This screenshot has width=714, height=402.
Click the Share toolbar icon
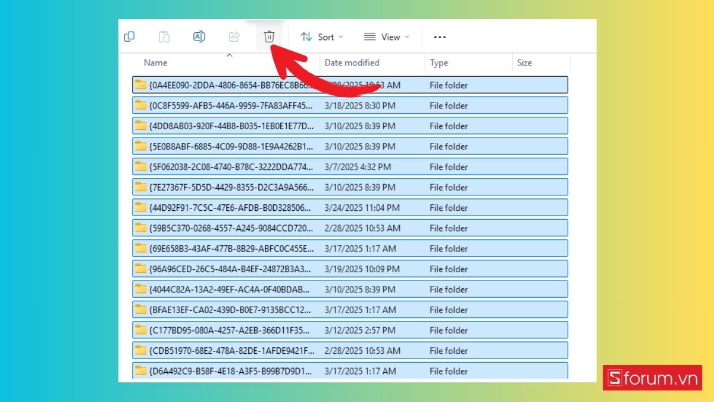point(234,37)
